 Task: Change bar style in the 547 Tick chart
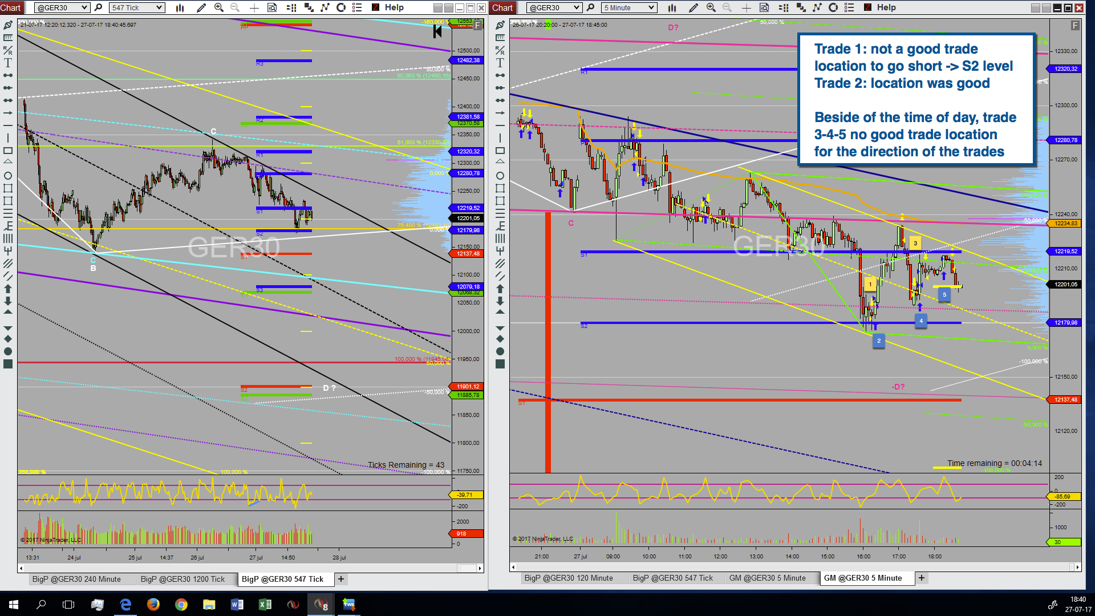point(180,7)
